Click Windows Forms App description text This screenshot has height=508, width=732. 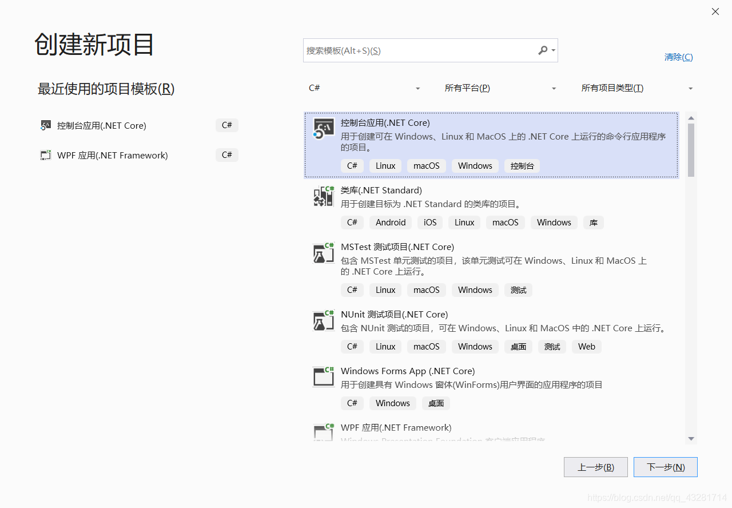(472, 385)
